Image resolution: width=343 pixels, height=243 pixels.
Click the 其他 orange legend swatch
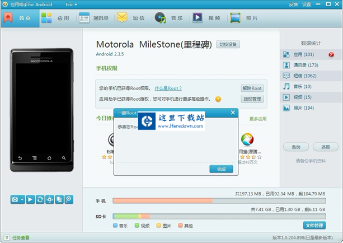[x=180, y=225]
